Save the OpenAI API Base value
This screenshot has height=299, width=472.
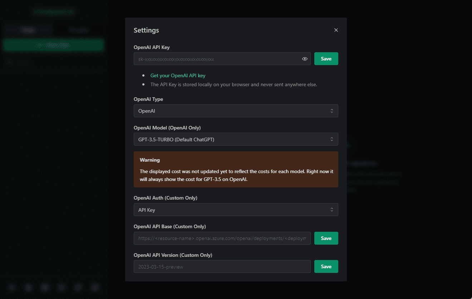pos(326,238)
